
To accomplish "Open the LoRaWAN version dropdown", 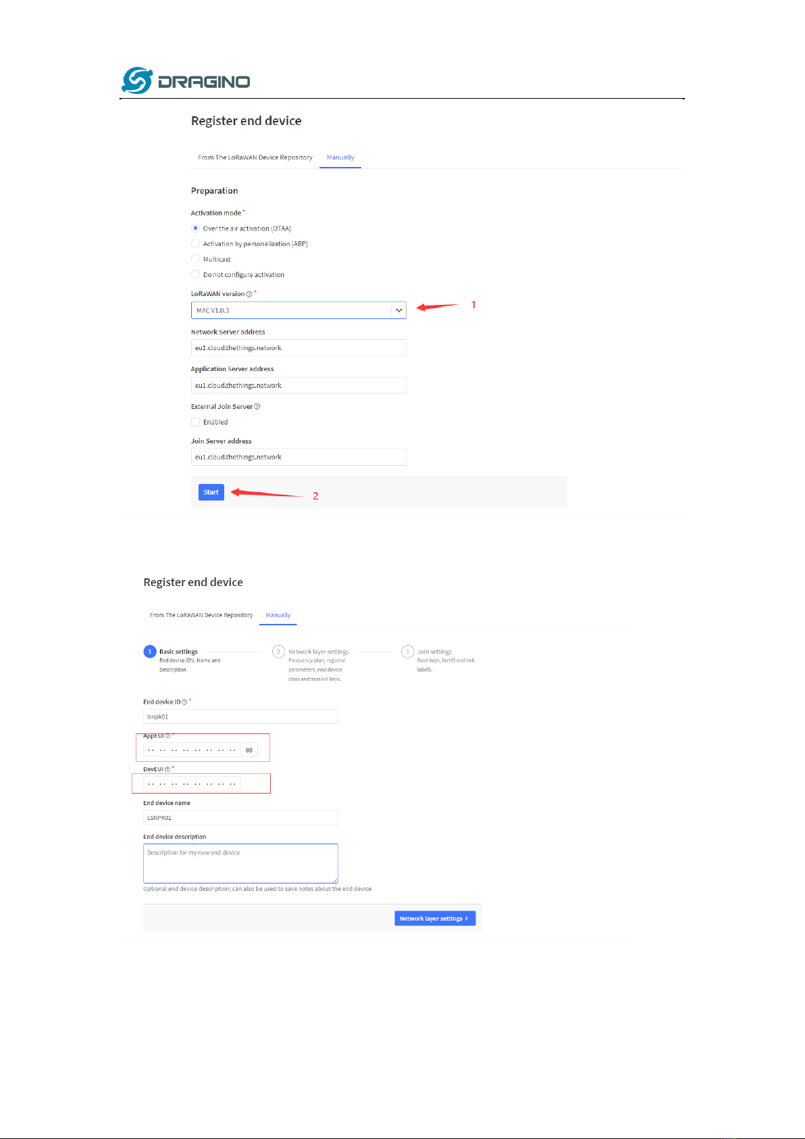I will (x=298, y=310).
